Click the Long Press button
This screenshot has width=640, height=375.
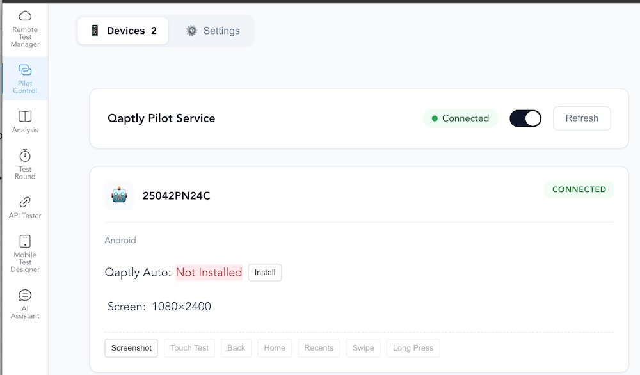(413, 348)
